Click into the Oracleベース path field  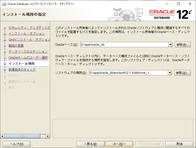[x=124, y=44]
